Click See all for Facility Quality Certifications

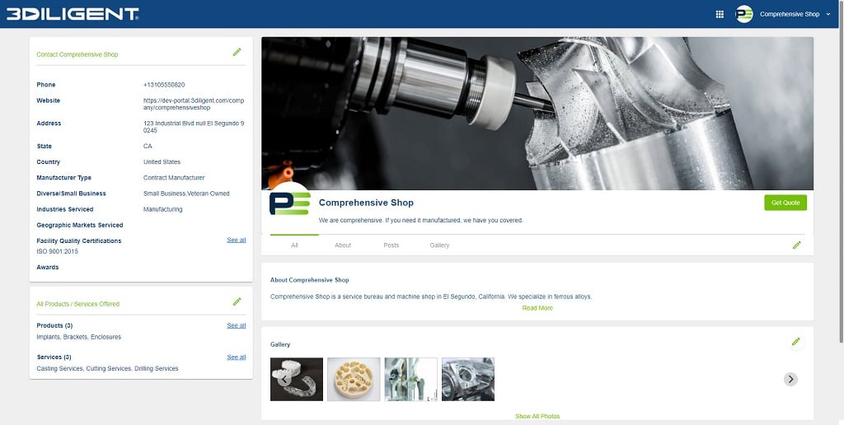pyautogui.click(x=236, y=240)
